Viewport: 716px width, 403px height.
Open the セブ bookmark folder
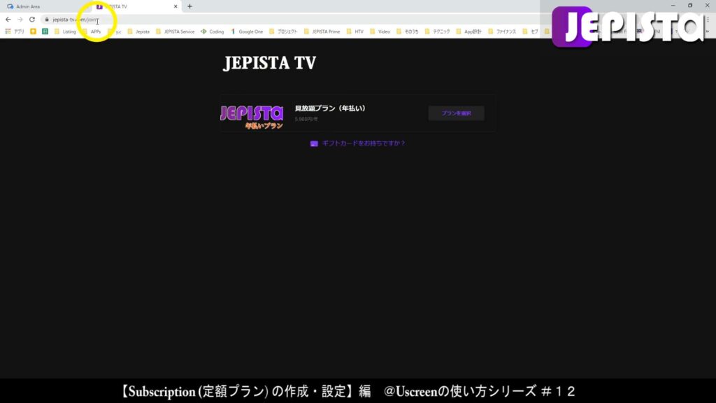pos(530,31)
